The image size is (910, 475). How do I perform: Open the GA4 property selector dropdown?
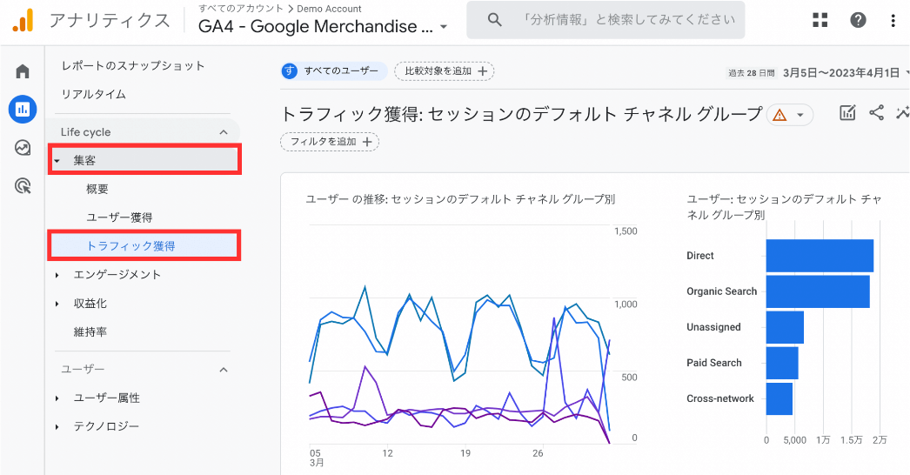323,26
